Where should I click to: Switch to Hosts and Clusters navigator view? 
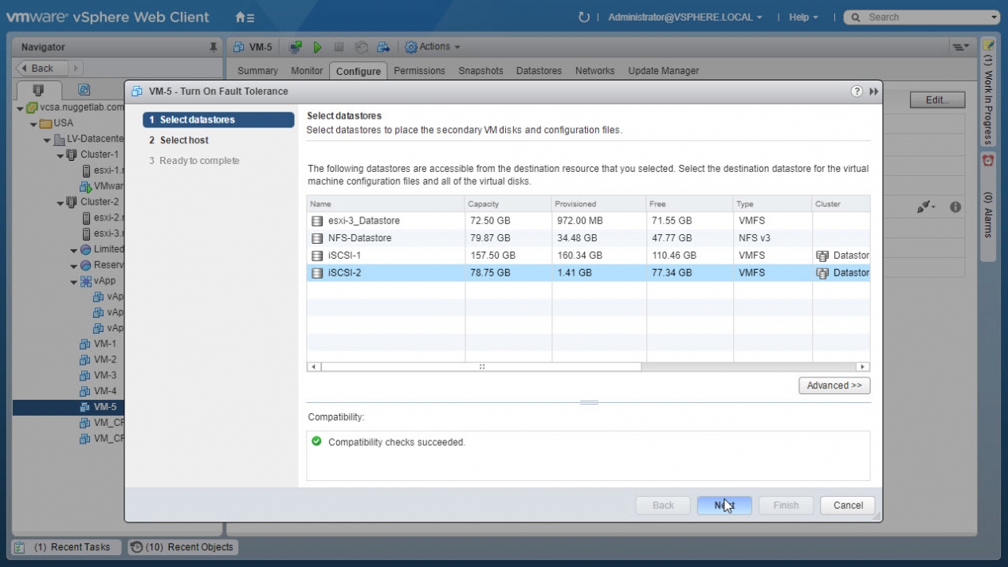tap(37, 90)
